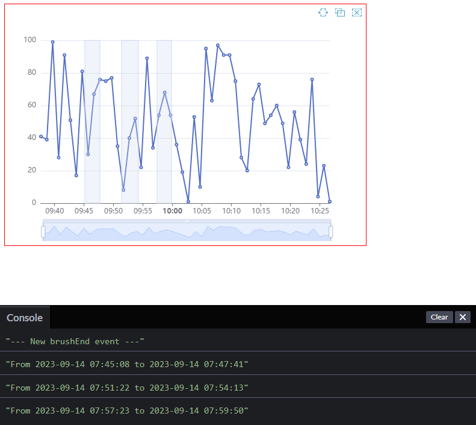Click the brushed region just before 10:00
476x425 pixels.
click(x=164, y=122)
